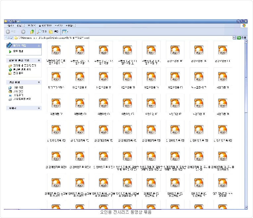Viewport: 253px width, 218px height.
Task: Open the Tools (도구) menu
Action: [58, 26]
